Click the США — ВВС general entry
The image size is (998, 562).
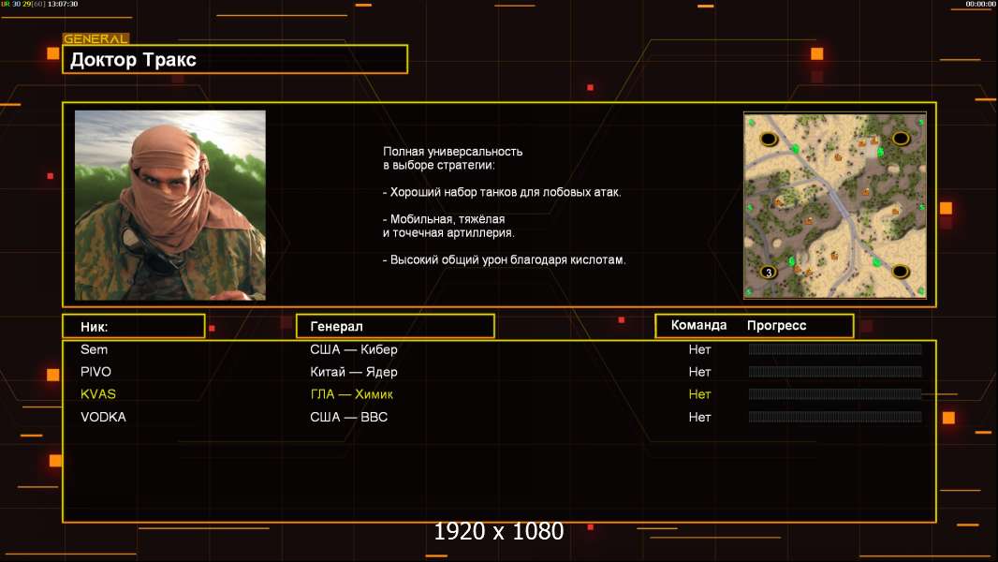click(349, 417)
